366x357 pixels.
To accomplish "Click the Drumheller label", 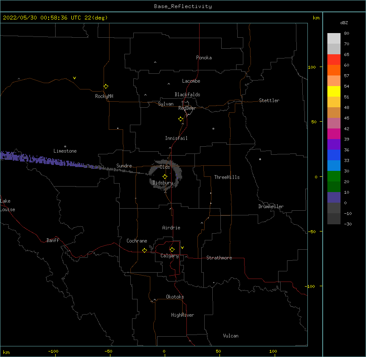I will (x=271, y=206).
